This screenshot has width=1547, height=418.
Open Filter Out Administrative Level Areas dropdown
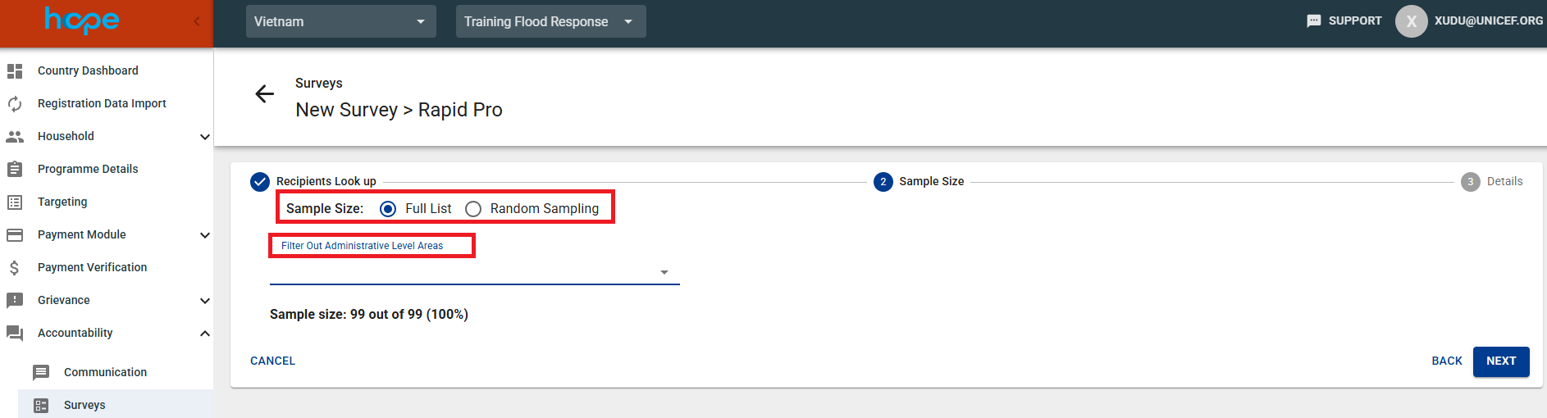point(474,272)
